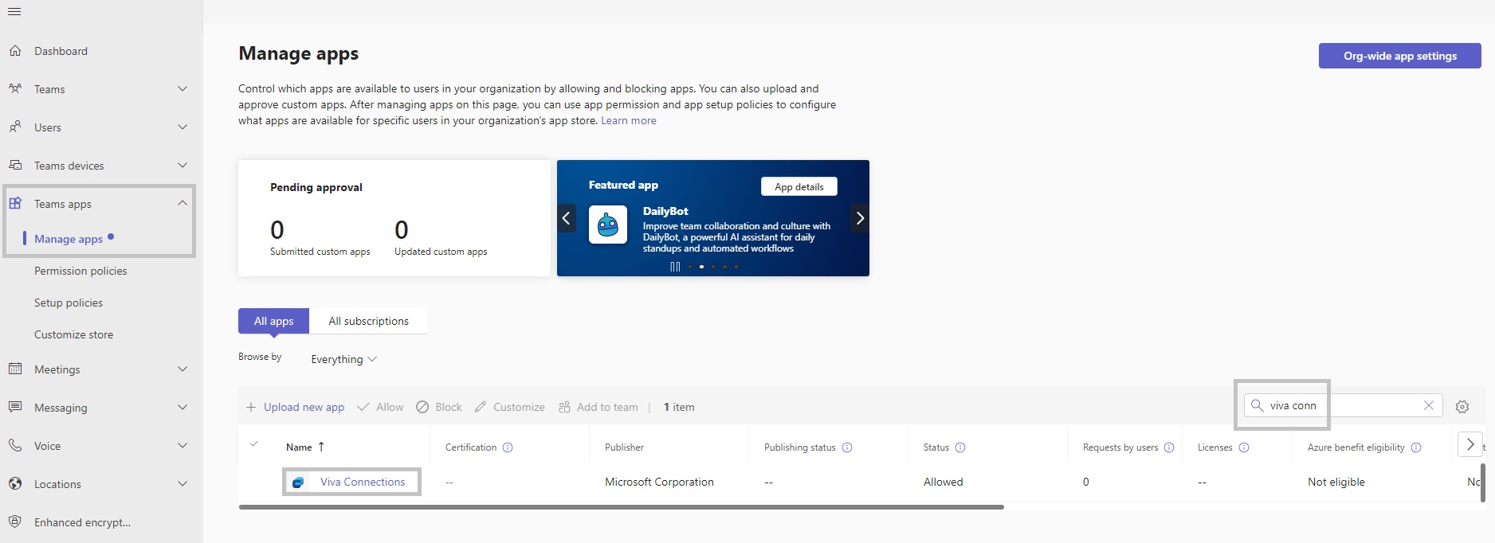Click the table column settings gear icon

pos(1462,407)
